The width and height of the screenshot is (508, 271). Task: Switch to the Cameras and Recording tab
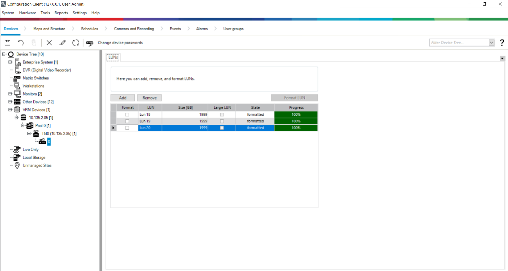[134, 29]
